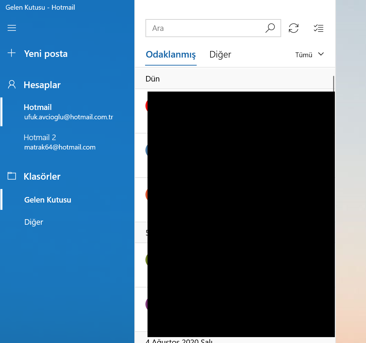The width and height of the screenshot is (366, 343).
Task: Click the message list scrollbar thumb
Action: pos(333,84)
